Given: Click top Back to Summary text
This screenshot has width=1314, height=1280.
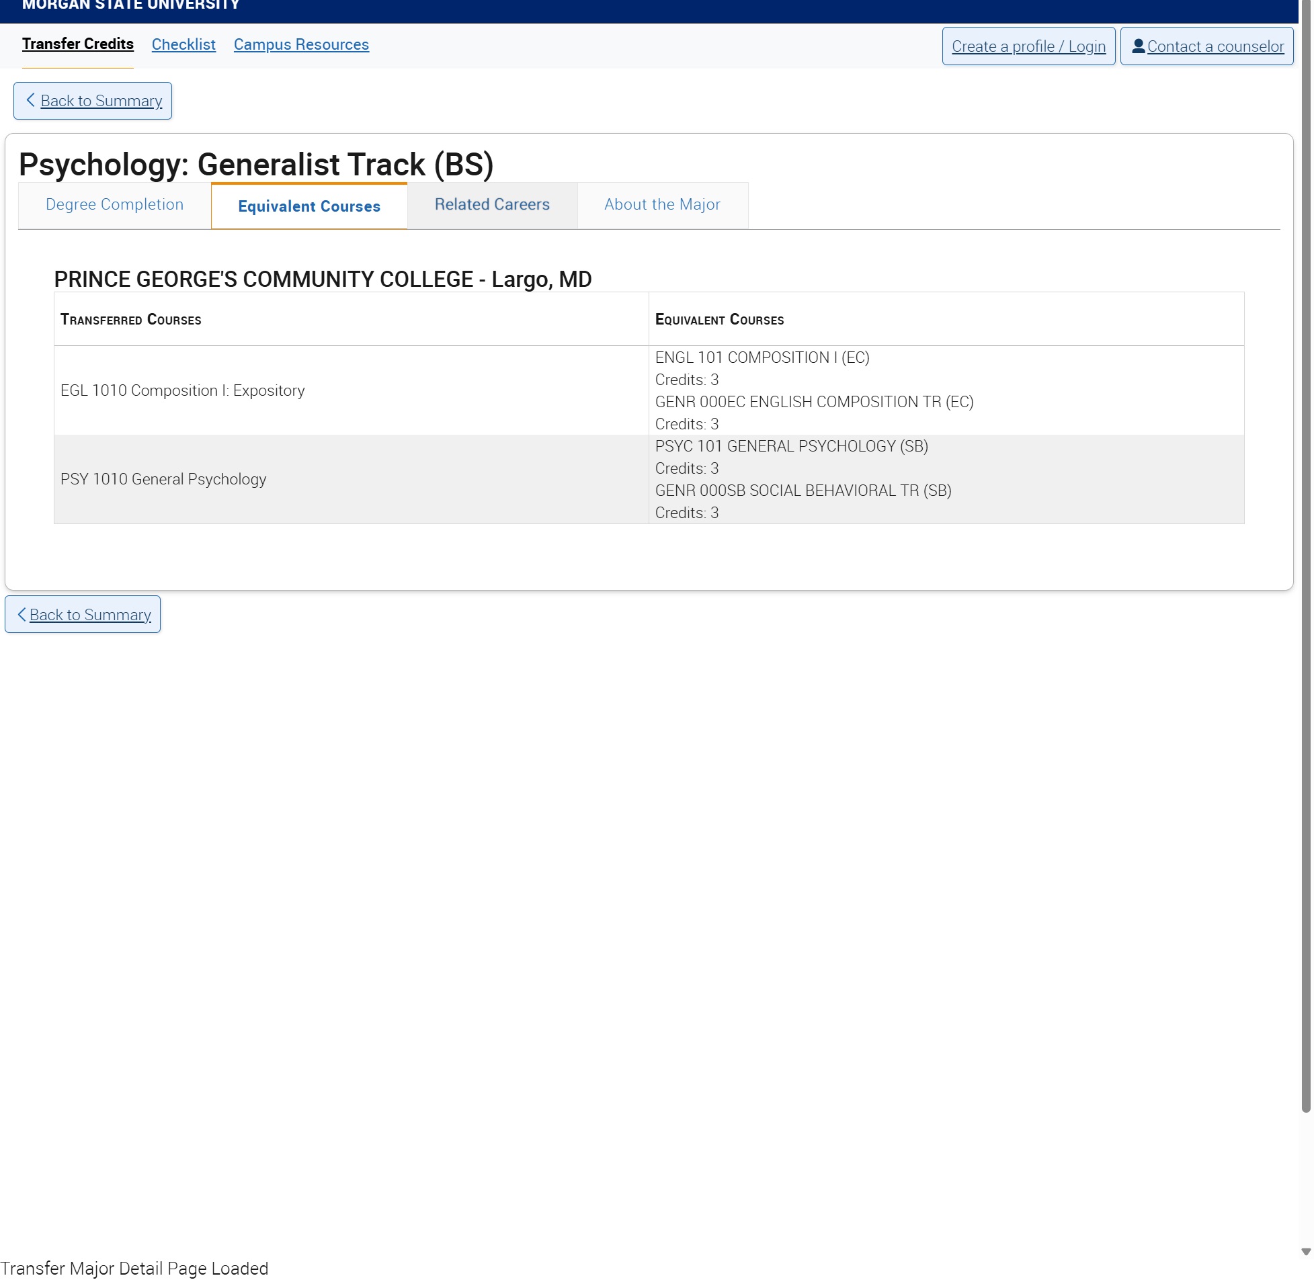Looking at the screenshot, I should (x=101, y=101).
